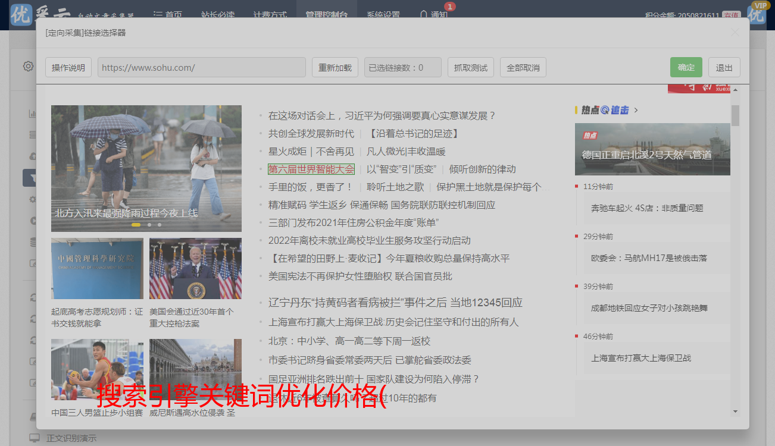Open the rainy street carousel image
This screenshot has height=446, width=775.
pos(146,168)
